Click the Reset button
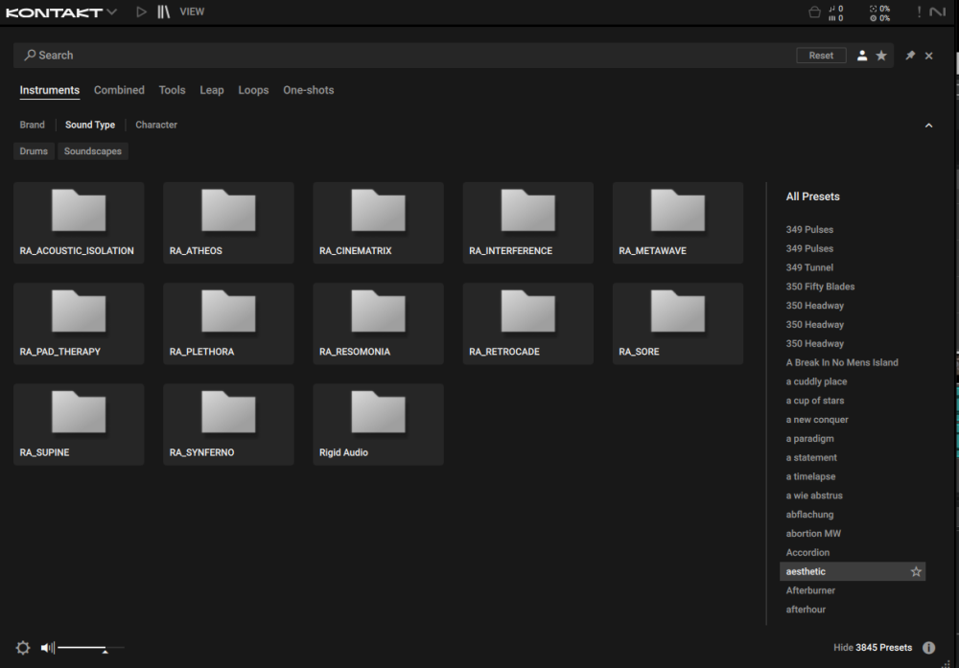This screenshot has width=959, height=668. [821, 55]
